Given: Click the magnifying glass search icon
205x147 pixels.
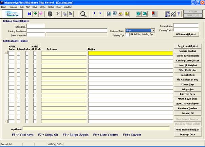Looking at the screenshot, I should pyautogui.click(x=83, y=14).
